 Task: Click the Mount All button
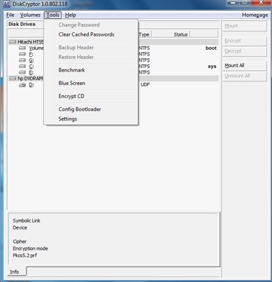244,65
